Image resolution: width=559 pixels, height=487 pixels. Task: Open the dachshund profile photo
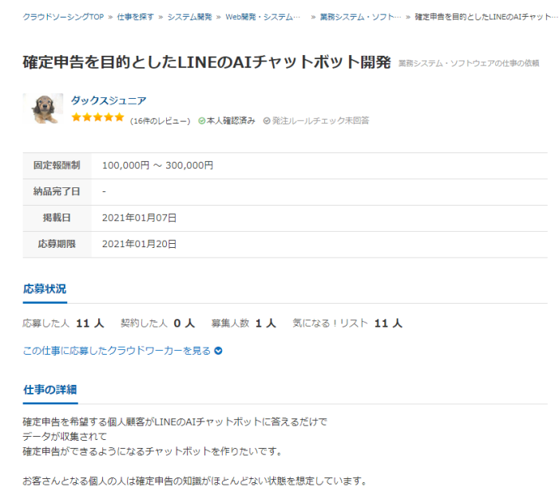click(x=43, y=109)
